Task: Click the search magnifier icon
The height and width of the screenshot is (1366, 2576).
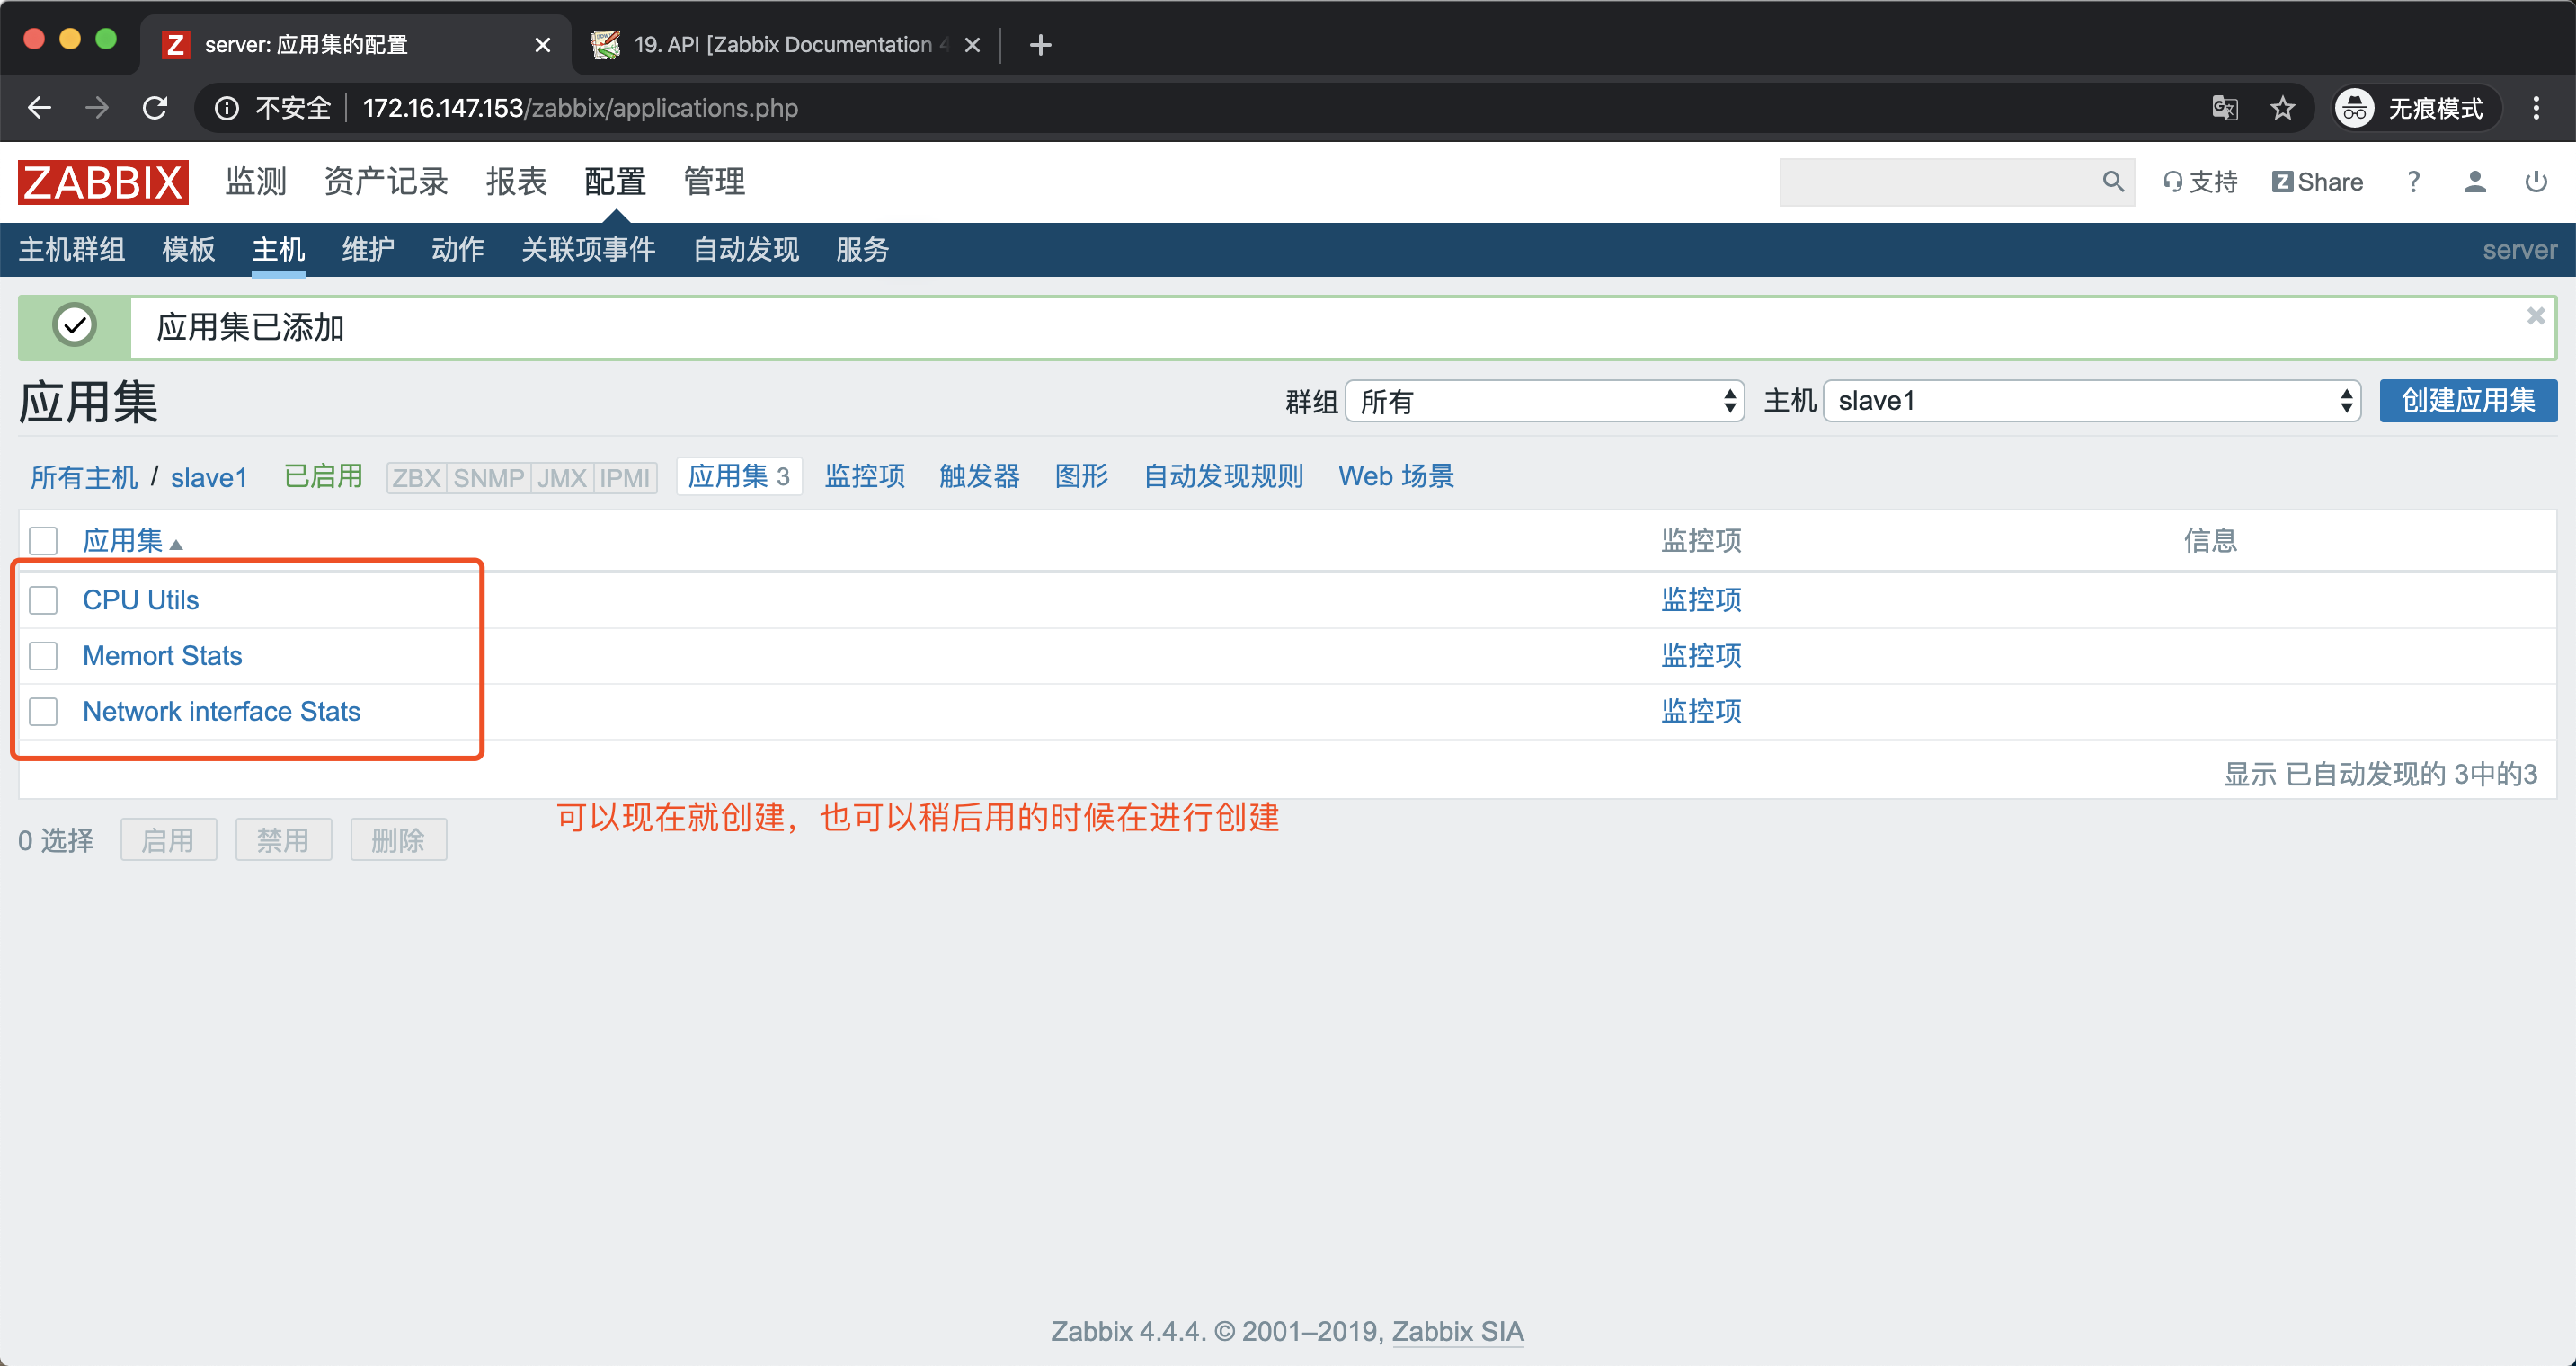Action: 2112,182
